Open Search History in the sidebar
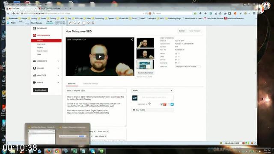Image resolution: width=274 pixels, height=154 pixels. click(42, 51)
